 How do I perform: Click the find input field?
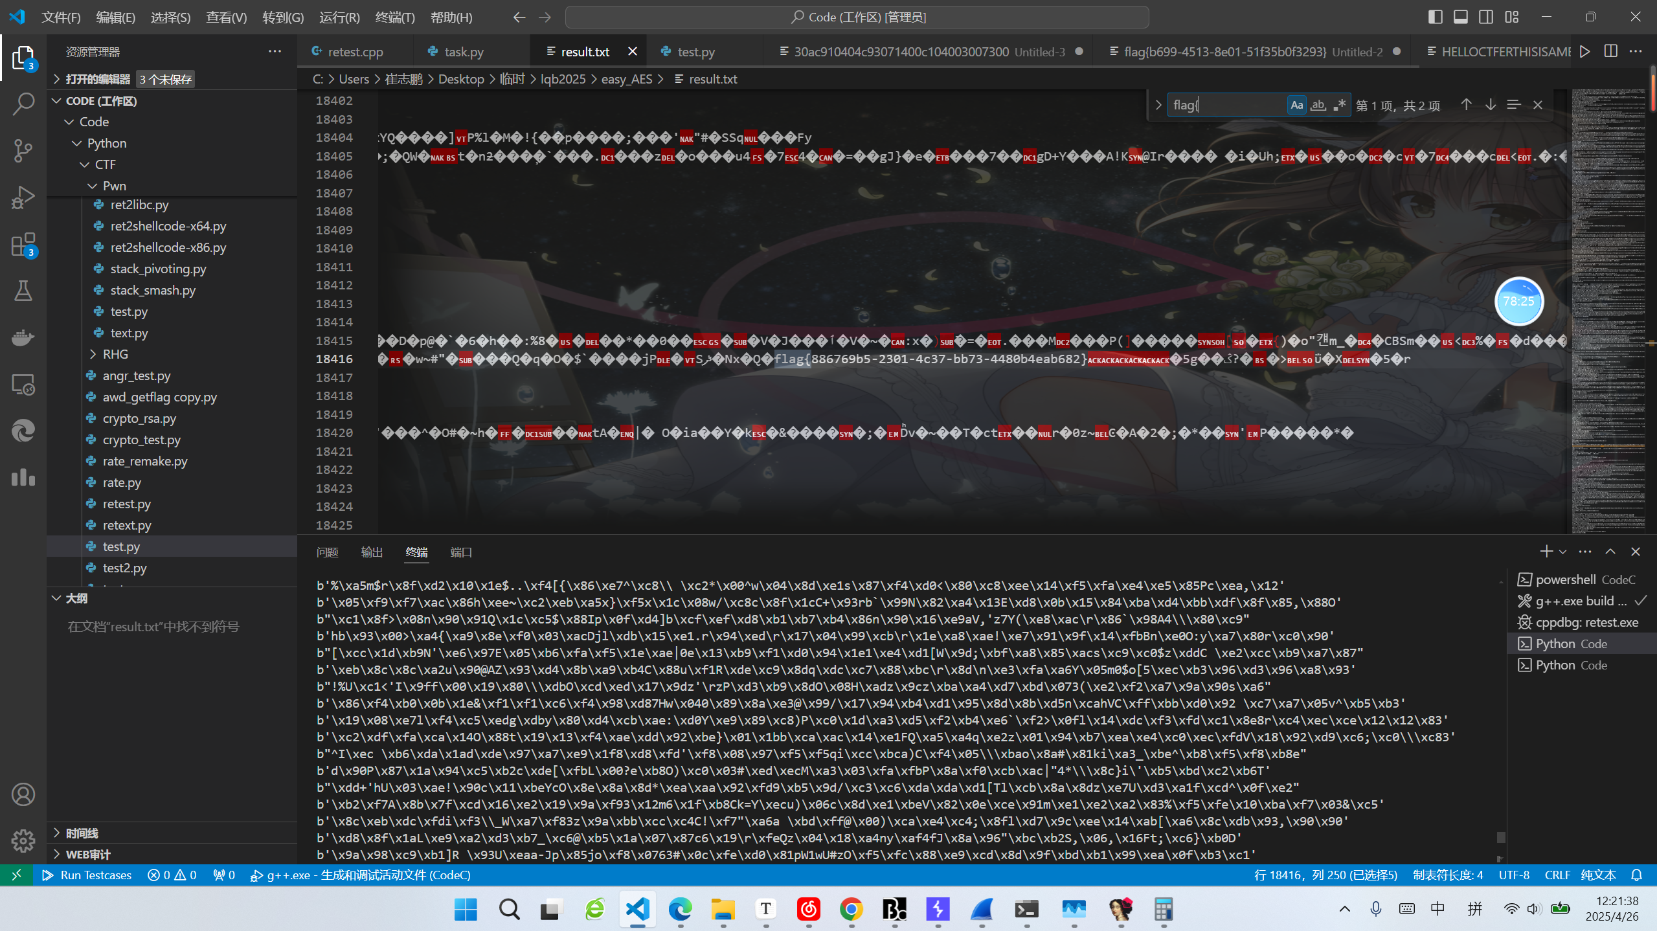coord(1227,105)
